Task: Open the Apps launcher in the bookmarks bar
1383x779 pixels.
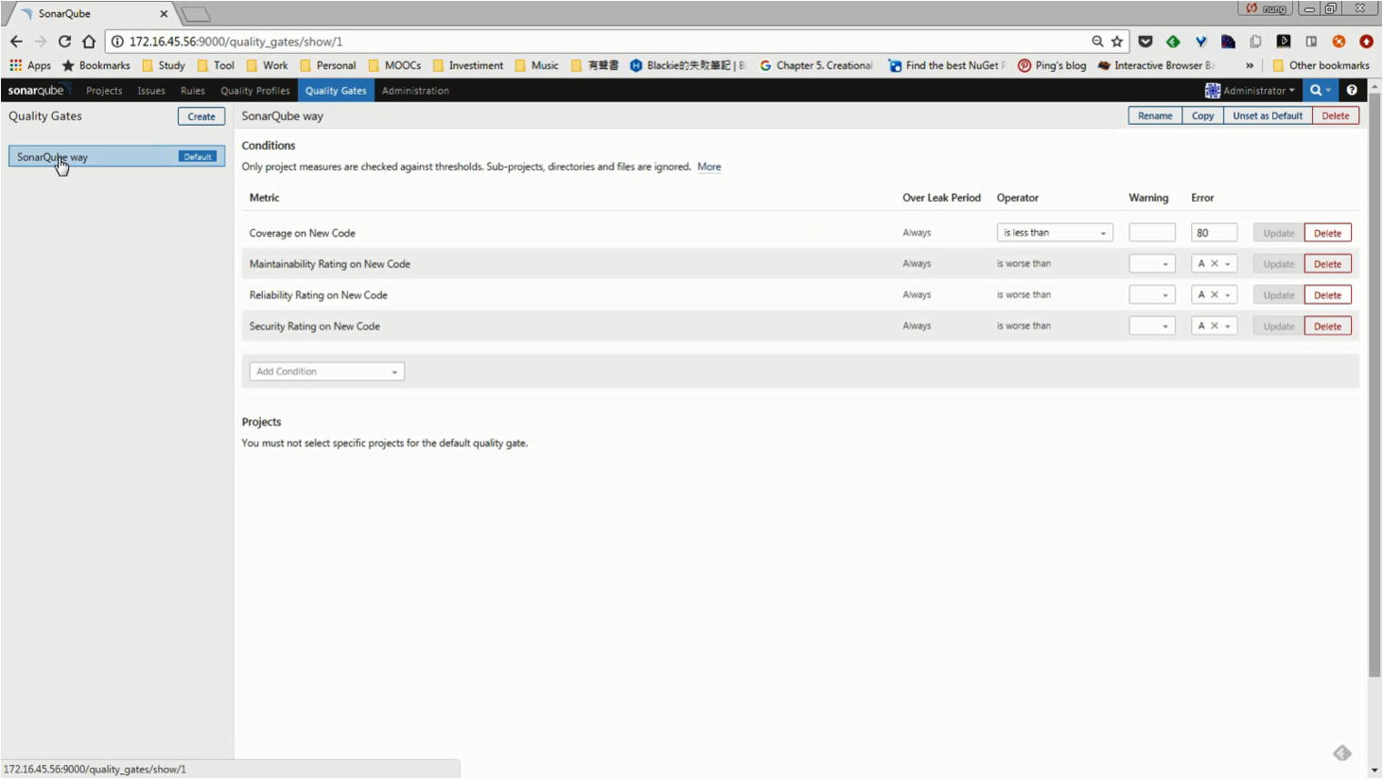Action: (x=30, y=65)
